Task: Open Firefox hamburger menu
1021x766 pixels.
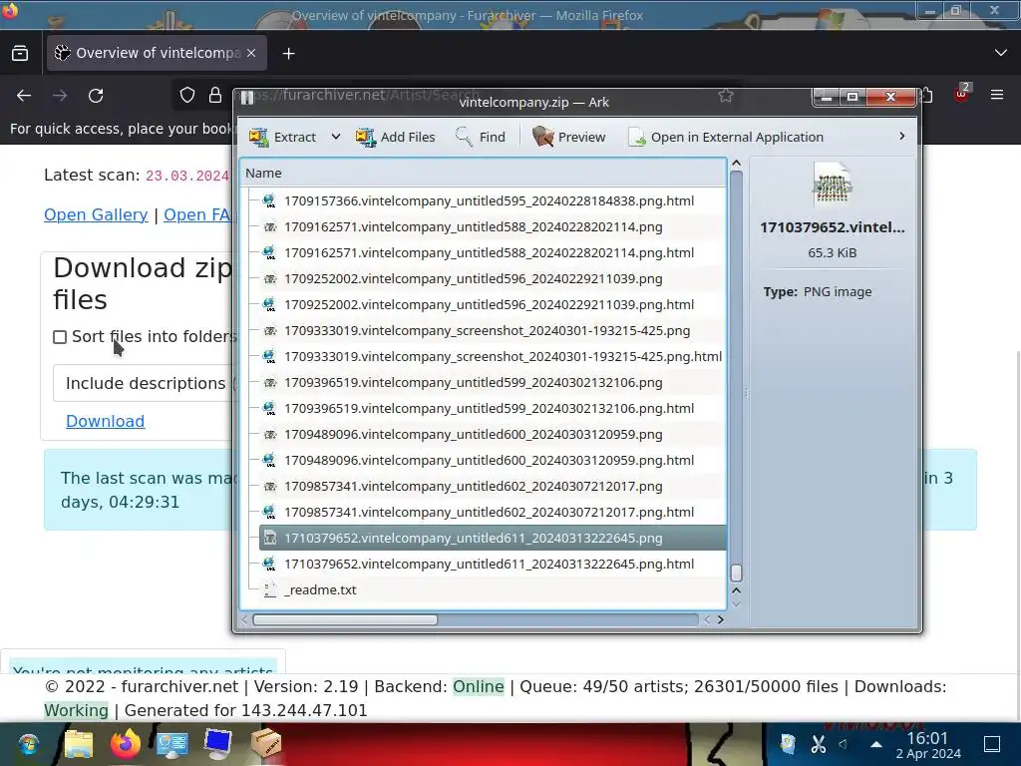Action: (997, 95)
